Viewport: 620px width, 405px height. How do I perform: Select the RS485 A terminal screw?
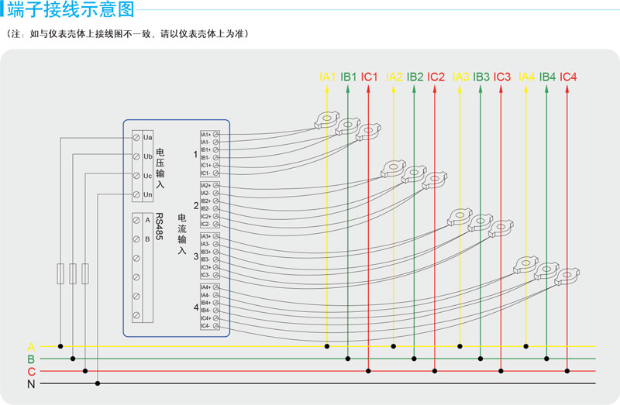point(136,220)
